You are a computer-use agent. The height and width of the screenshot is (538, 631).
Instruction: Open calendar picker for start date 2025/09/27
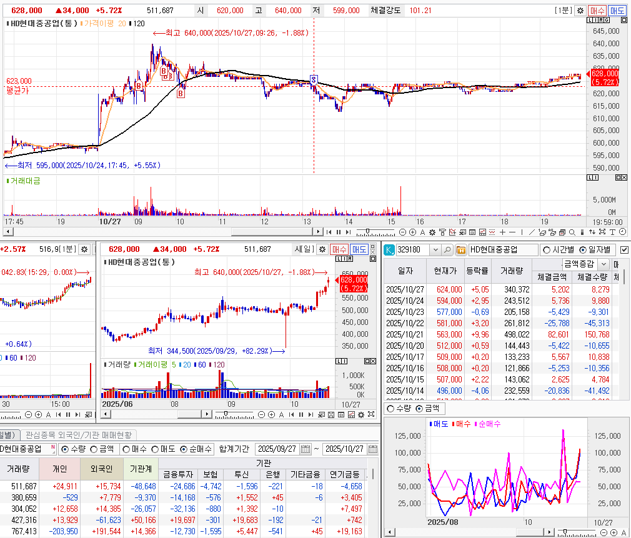(x=306, y=449)
